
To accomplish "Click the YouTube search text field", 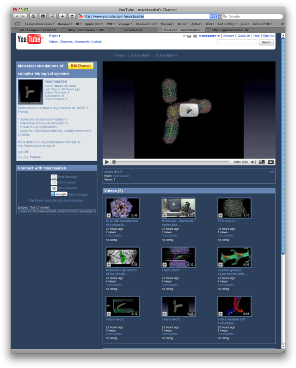I will click(237, 42).
